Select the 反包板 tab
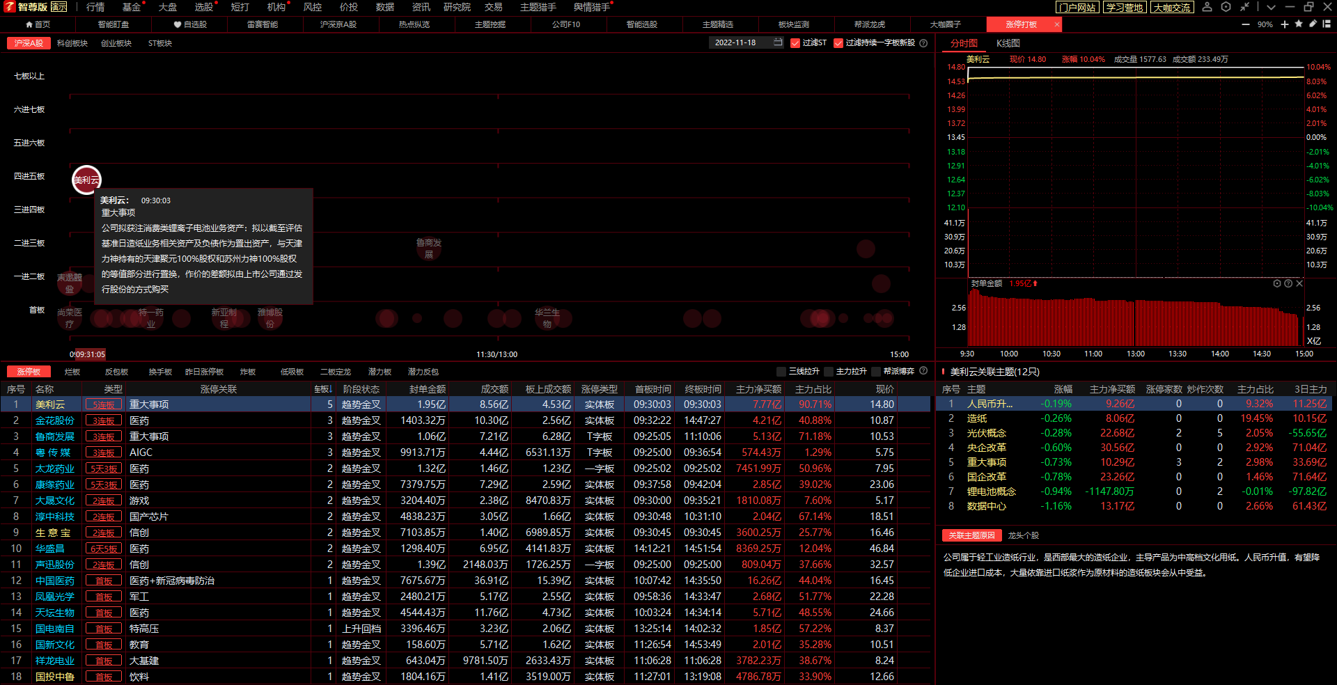 [116, 372]
